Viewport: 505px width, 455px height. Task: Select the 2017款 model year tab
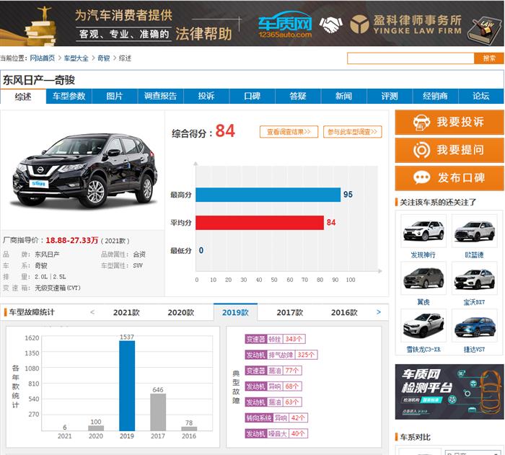pyautogui.click(x=290, y=312)
